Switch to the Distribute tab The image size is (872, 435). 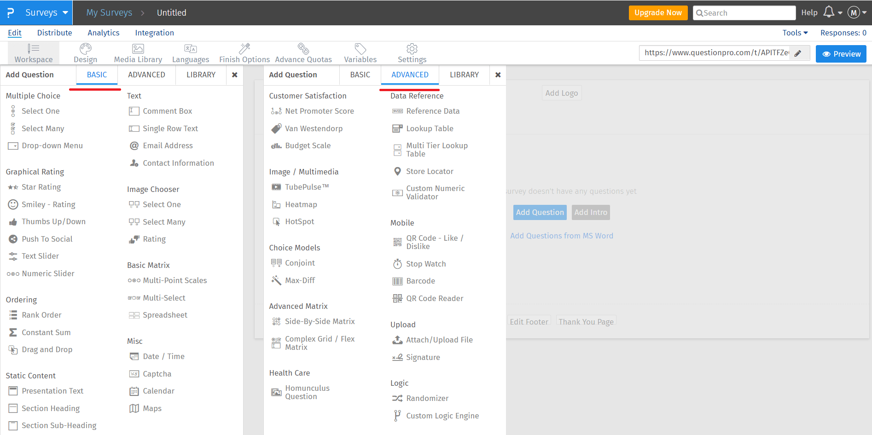[54, 33]
